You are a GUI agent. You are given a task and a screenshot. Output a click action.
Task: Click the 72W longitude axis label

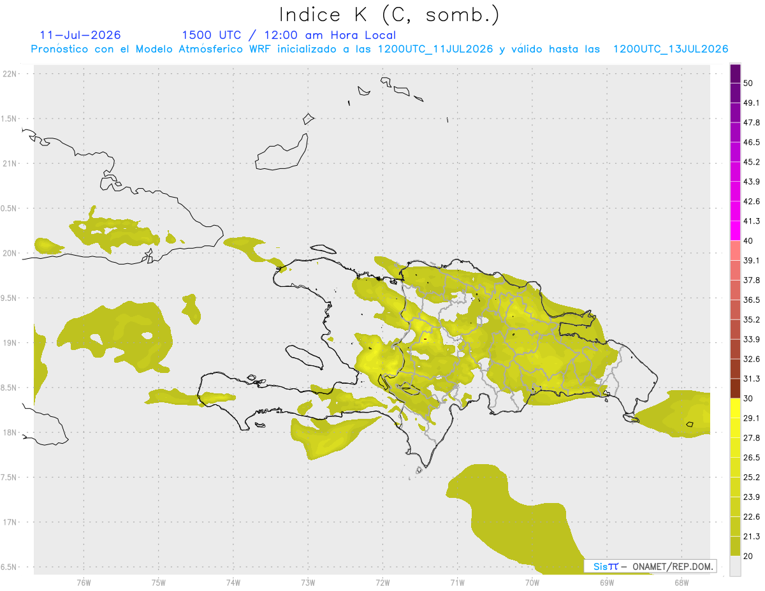pos(382,582)
